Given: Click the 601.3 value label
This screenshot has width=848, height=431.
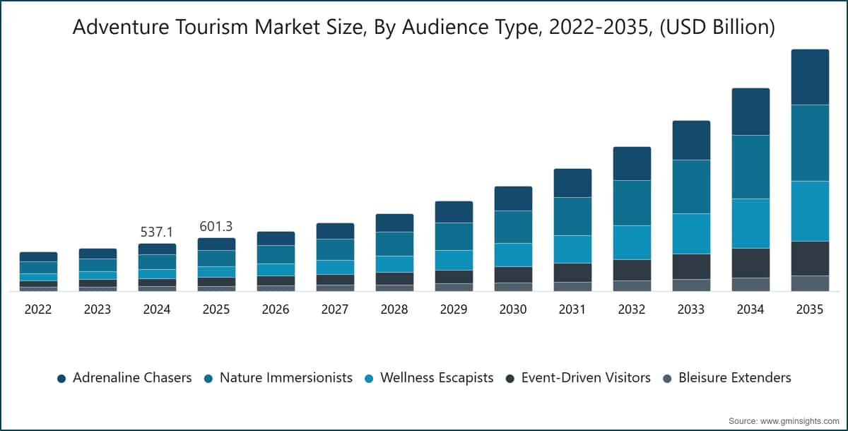Looking at the screenshot, I should pyautogui.click(x=216, y=227).
